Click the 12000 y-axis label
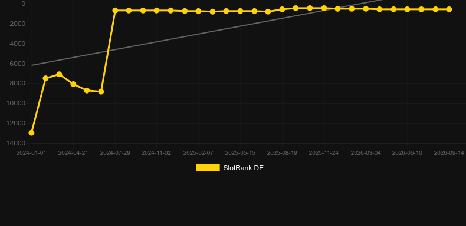This screenshot has height=226, width=466. pos(16,123)
